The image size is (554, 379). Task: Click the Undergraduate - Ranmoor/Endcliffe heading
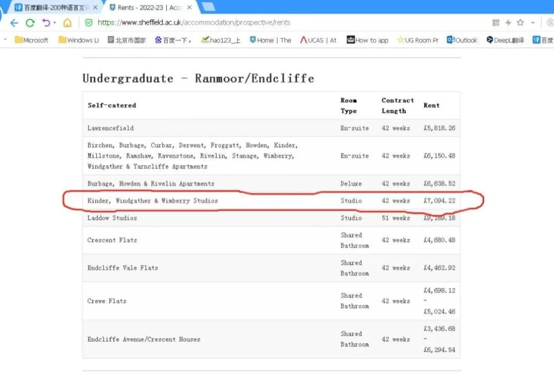pyautogui.click(x=198, y=79)
